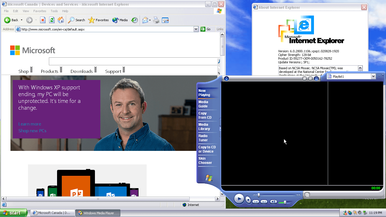Screen dimensions: 386x217
Task: Open the View menu in Internet Explorer
Action: (x=26, y=11)
